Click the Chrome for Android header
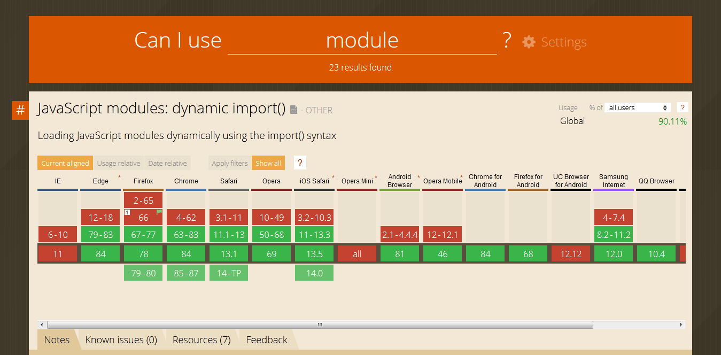 click(x=485, y=181)
